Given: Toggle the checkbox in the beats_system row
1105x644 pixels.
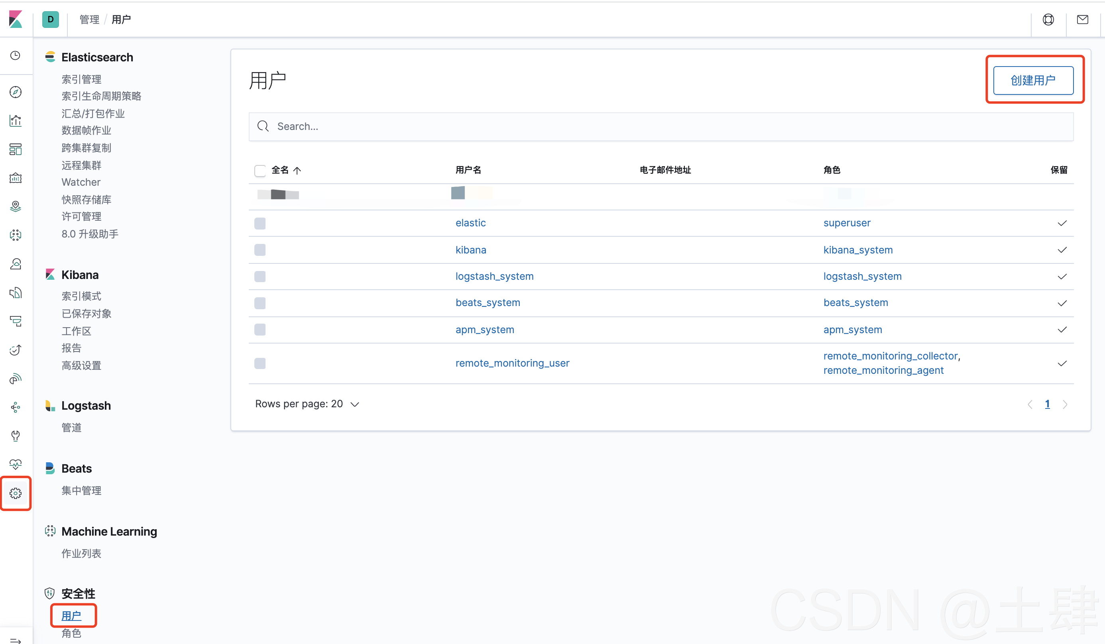Looking at the screenshot, I should point(260,303).
